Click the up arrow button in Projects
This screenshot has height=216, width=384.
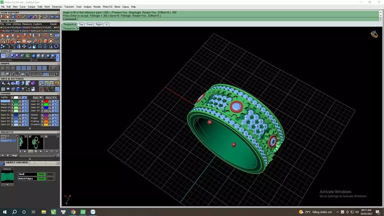tap(8, 156)
